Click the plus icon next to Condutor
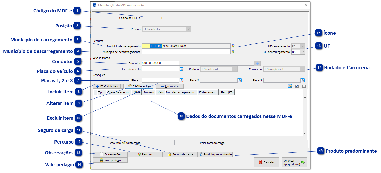 point(257,63)
